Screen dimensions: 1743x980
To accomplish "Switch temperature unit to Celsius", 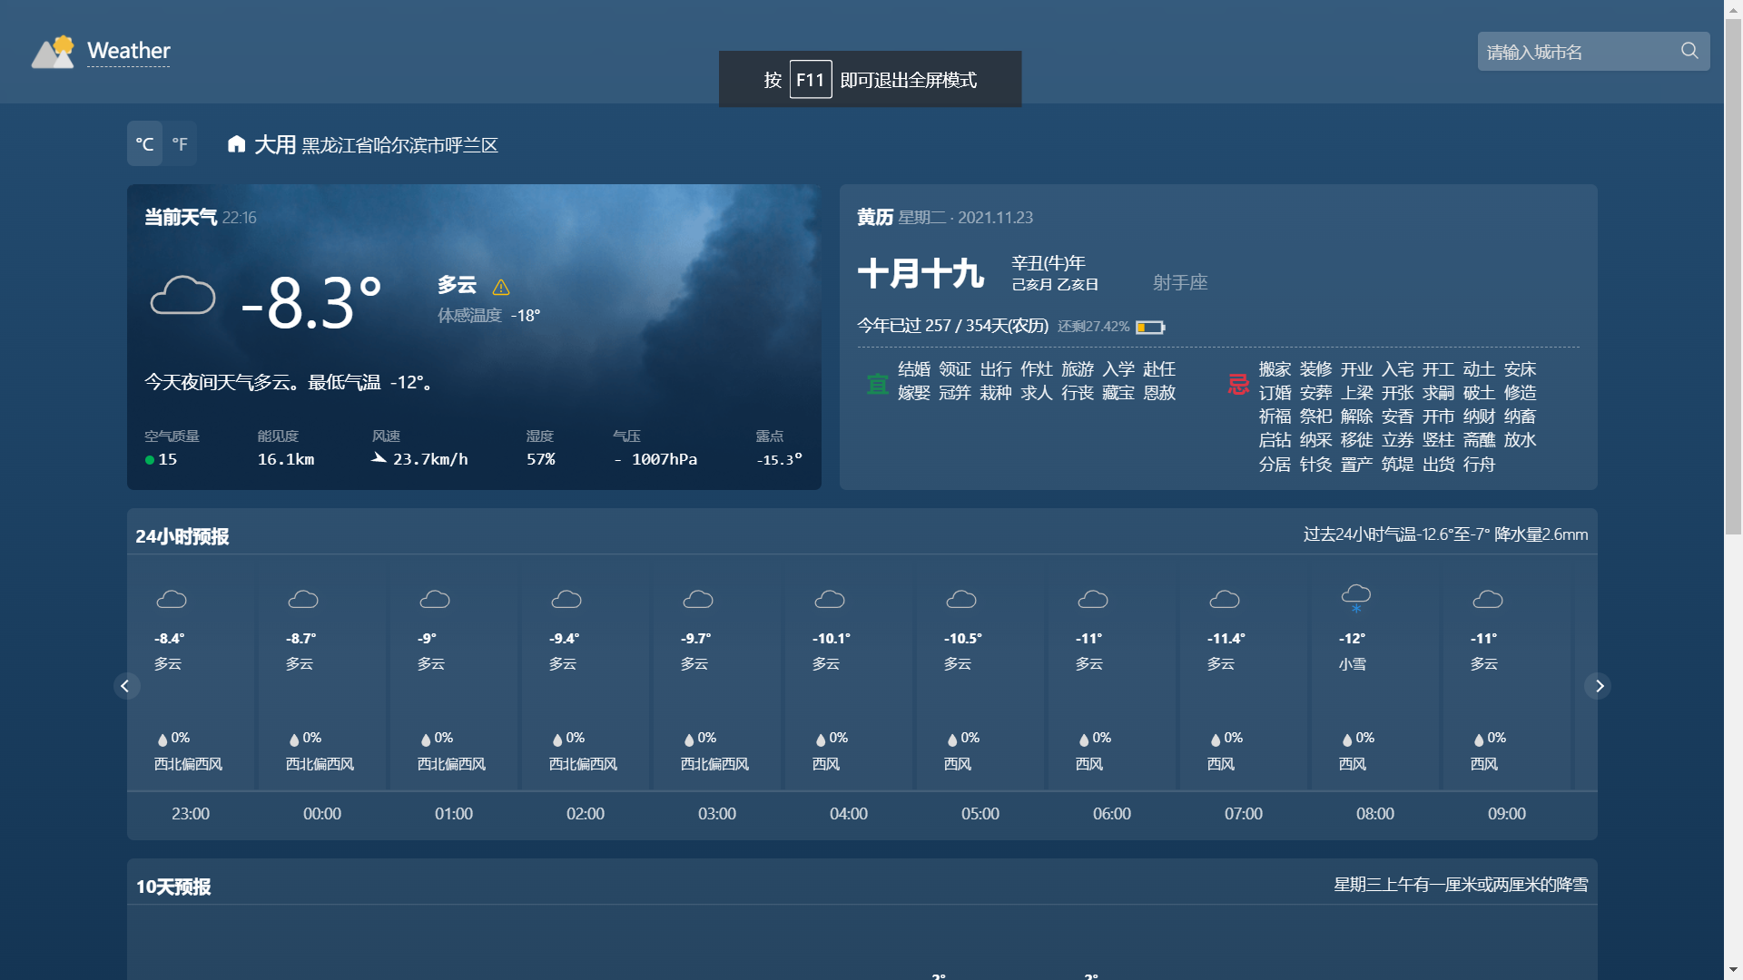I will point(144,144).
